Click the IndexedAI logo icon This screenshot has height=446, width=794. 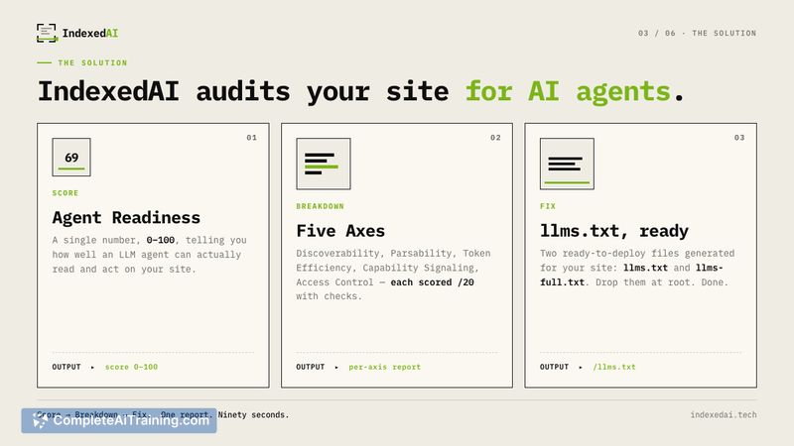click(x=47, y=33)
